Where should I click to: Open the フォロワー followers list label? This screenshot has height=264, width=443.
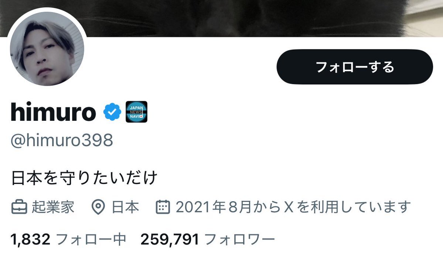239,239
